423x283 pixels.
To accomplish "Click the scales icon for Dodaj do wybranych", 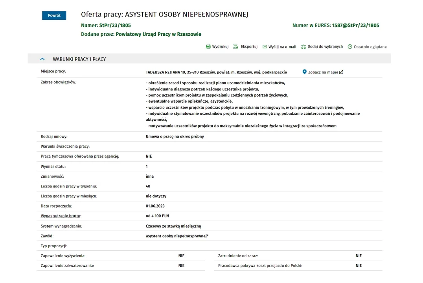I will click(x=303, y=47).
